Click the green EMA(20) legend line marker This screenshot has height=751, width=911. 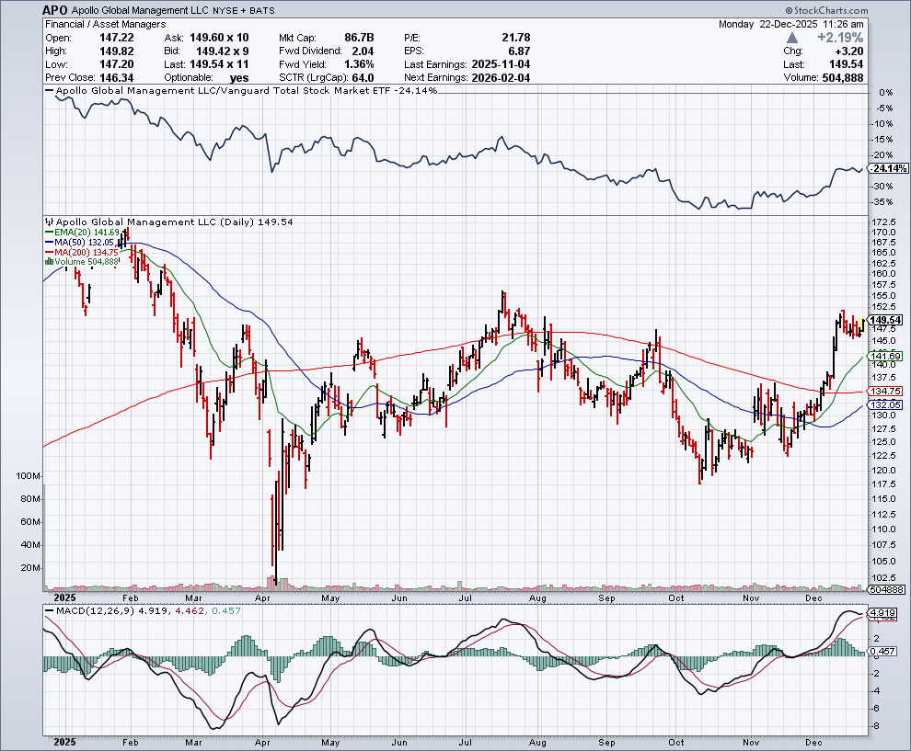click(x=50, y=233)
